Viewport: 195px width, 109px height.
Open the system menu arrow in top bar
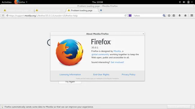click(x=192, y=2)
